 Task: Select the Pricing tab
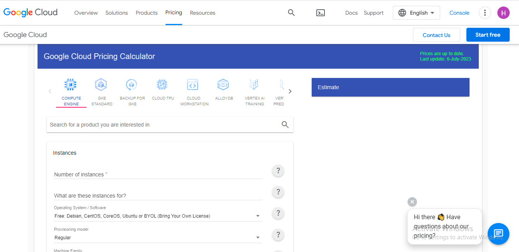174,13
